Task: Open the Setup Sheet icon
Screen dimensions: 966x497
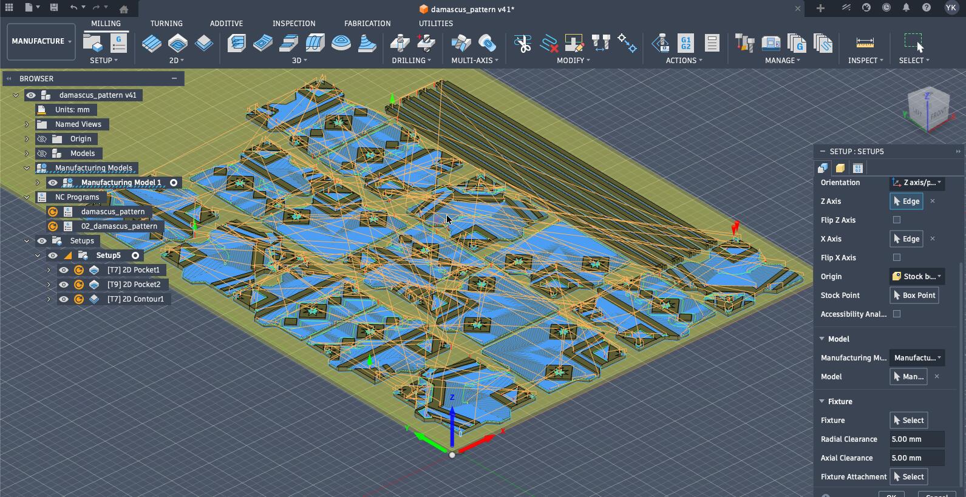Action: pos(712,43)
